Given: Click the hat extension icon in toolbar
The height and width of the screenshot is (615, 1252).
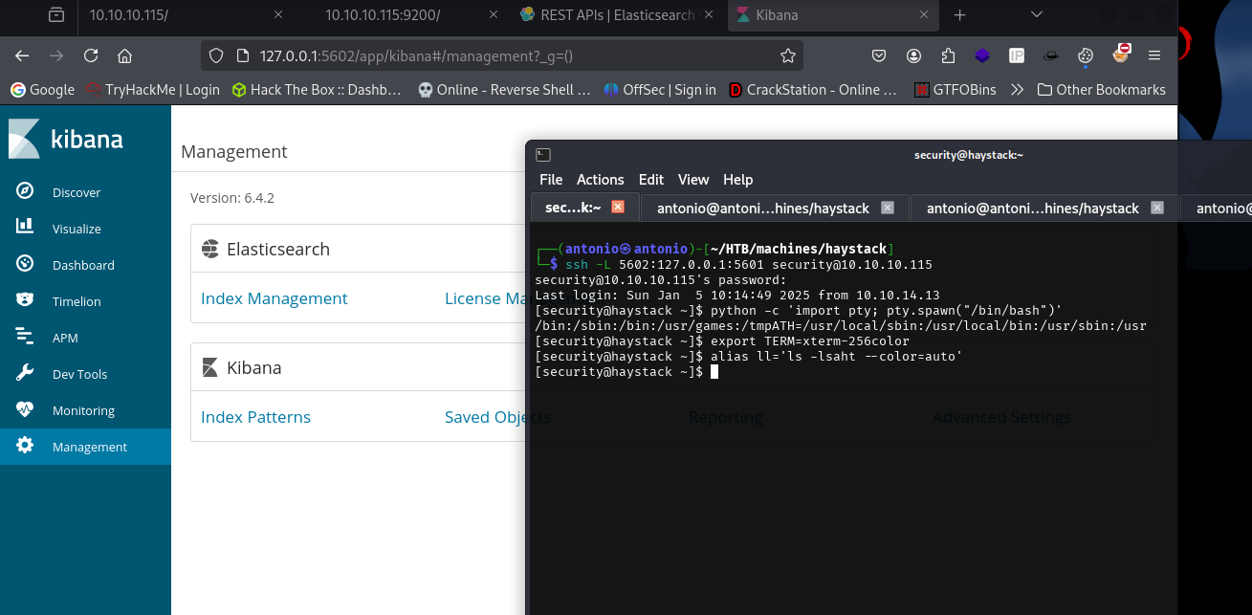Looking at the screenshot, I should (x=1051, y=55).
